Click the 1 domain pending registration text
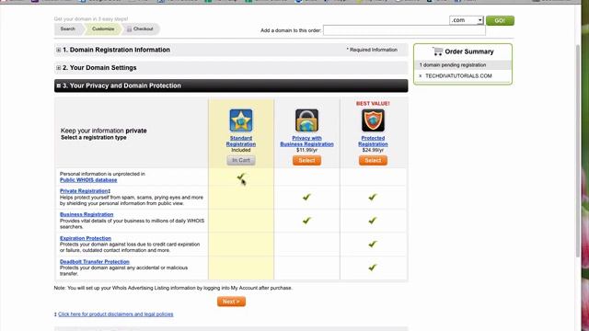The height and width of the screenshot is (331, 589). click(452, 65)
